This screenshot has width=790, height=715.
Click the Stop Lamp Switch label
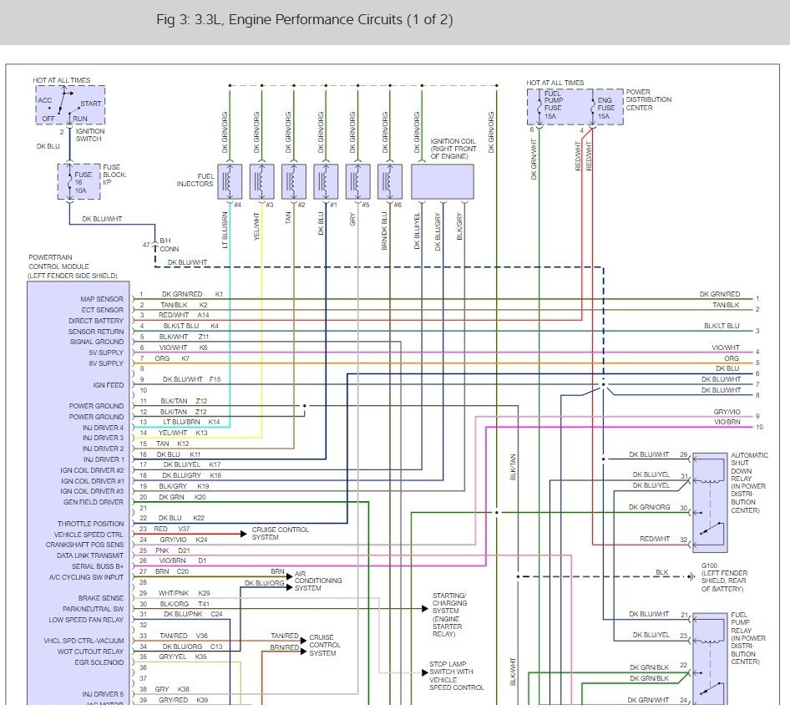(x=457, y=676)
